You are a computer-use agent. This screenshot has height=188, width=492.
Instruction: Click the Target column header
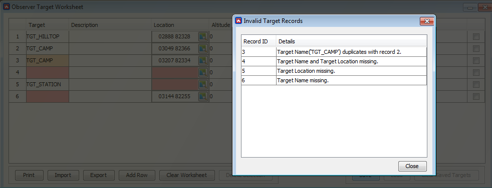pyautogui.click(x=48, y=25)
